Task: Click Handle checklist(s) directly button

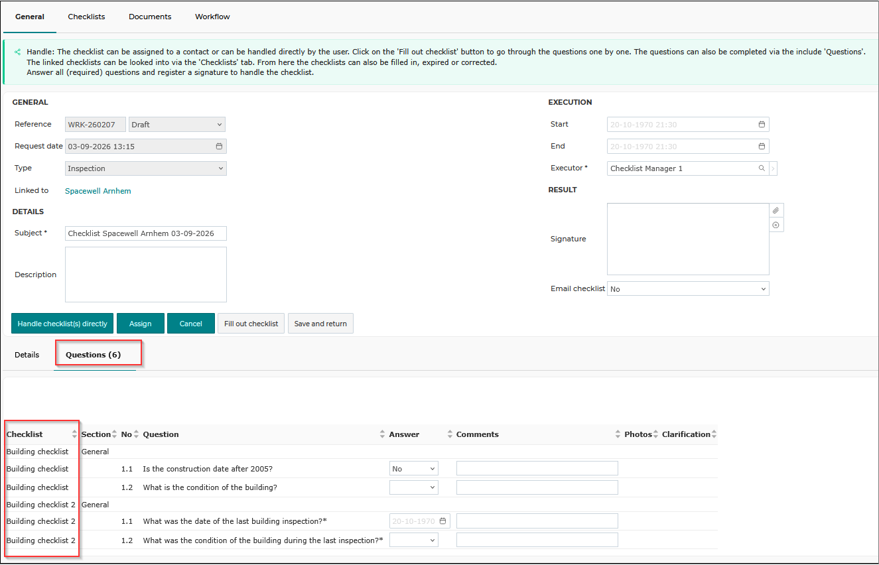Action: click(62, 324)
